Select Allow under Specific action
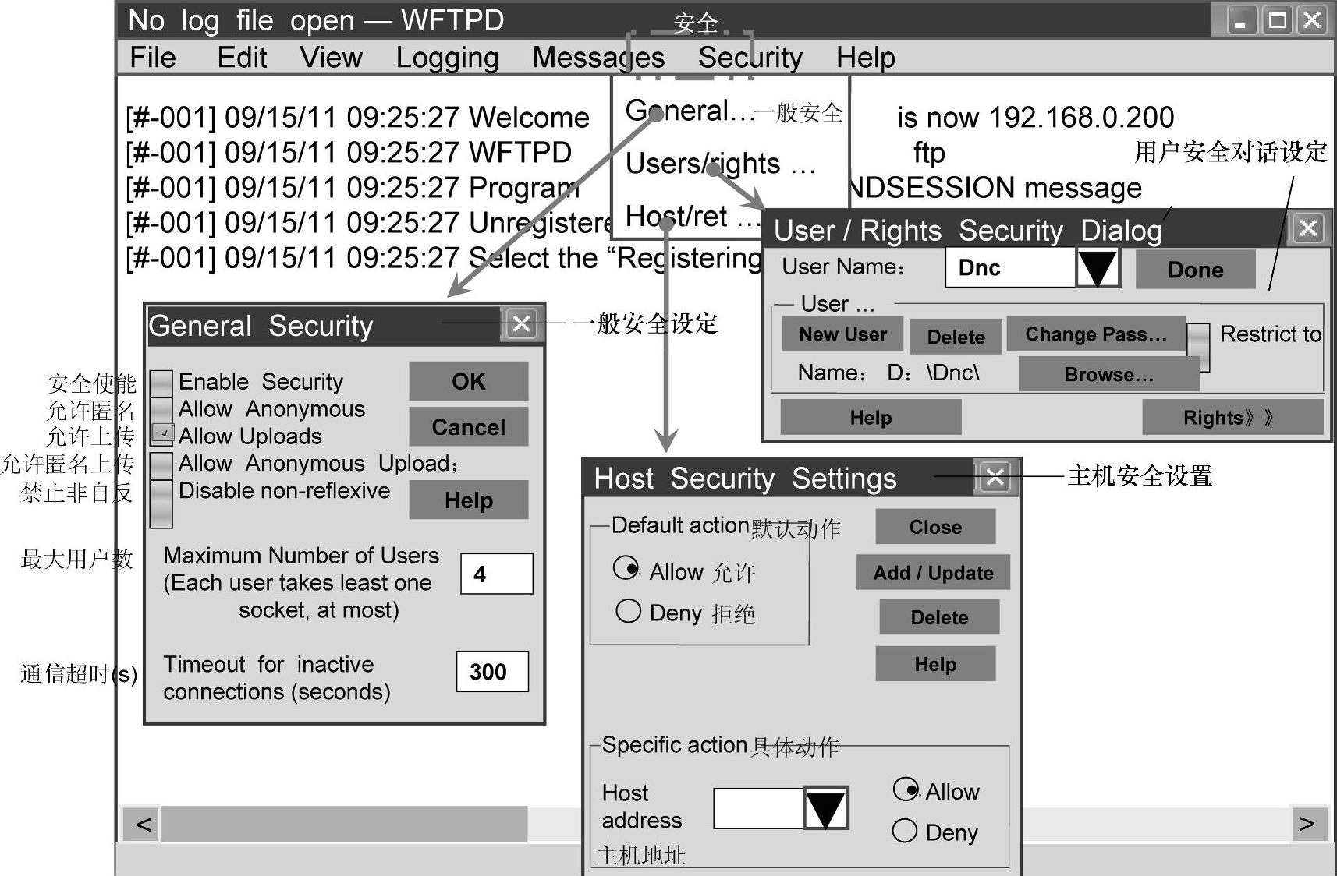The height and width of the screenshot is (876, 1337). point(906,789)
